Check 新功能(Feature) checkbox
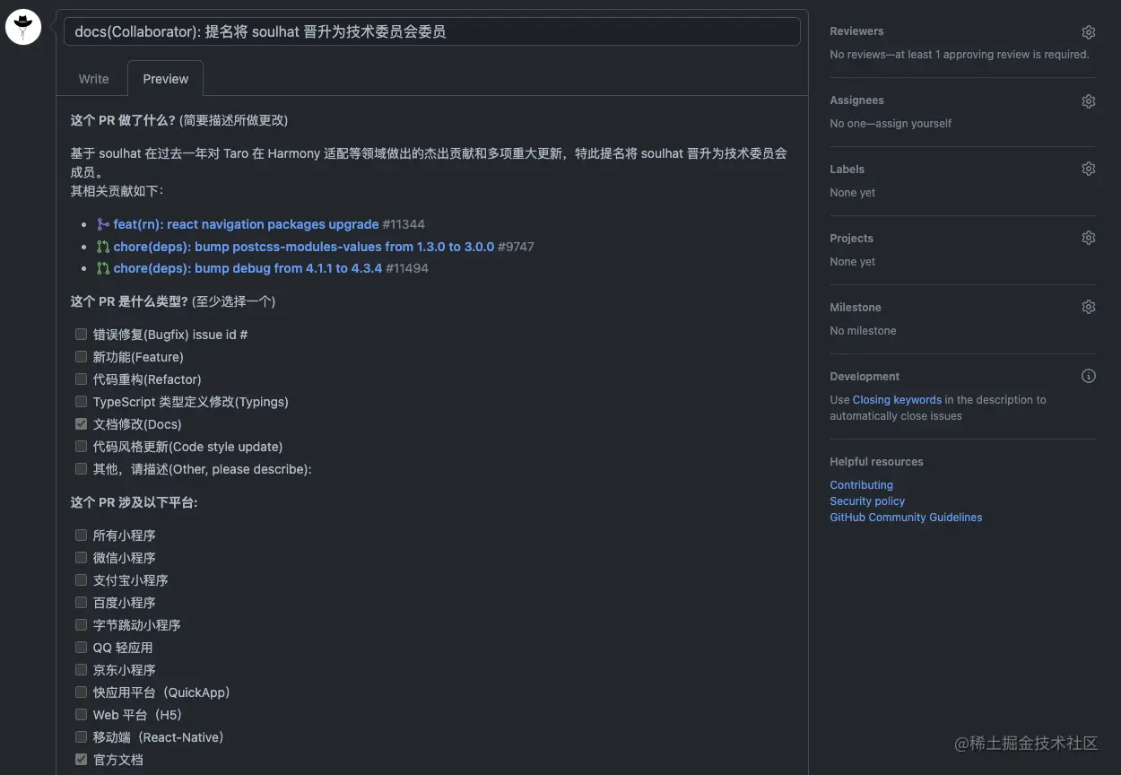1121x775 pixels. click(x=81, y=356)
